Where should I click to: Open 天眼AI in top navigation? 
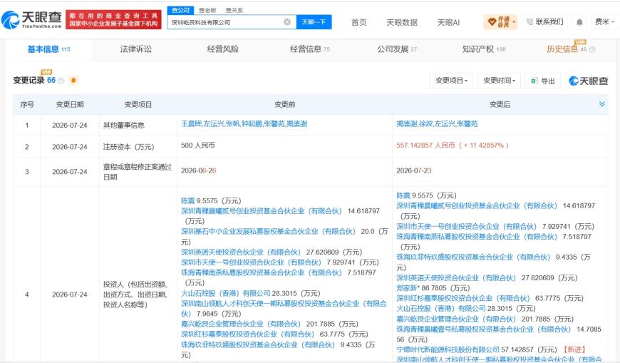(x=448, y=23)
